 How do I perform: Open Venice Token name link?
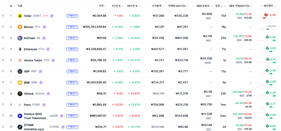(x=33, y=60)
